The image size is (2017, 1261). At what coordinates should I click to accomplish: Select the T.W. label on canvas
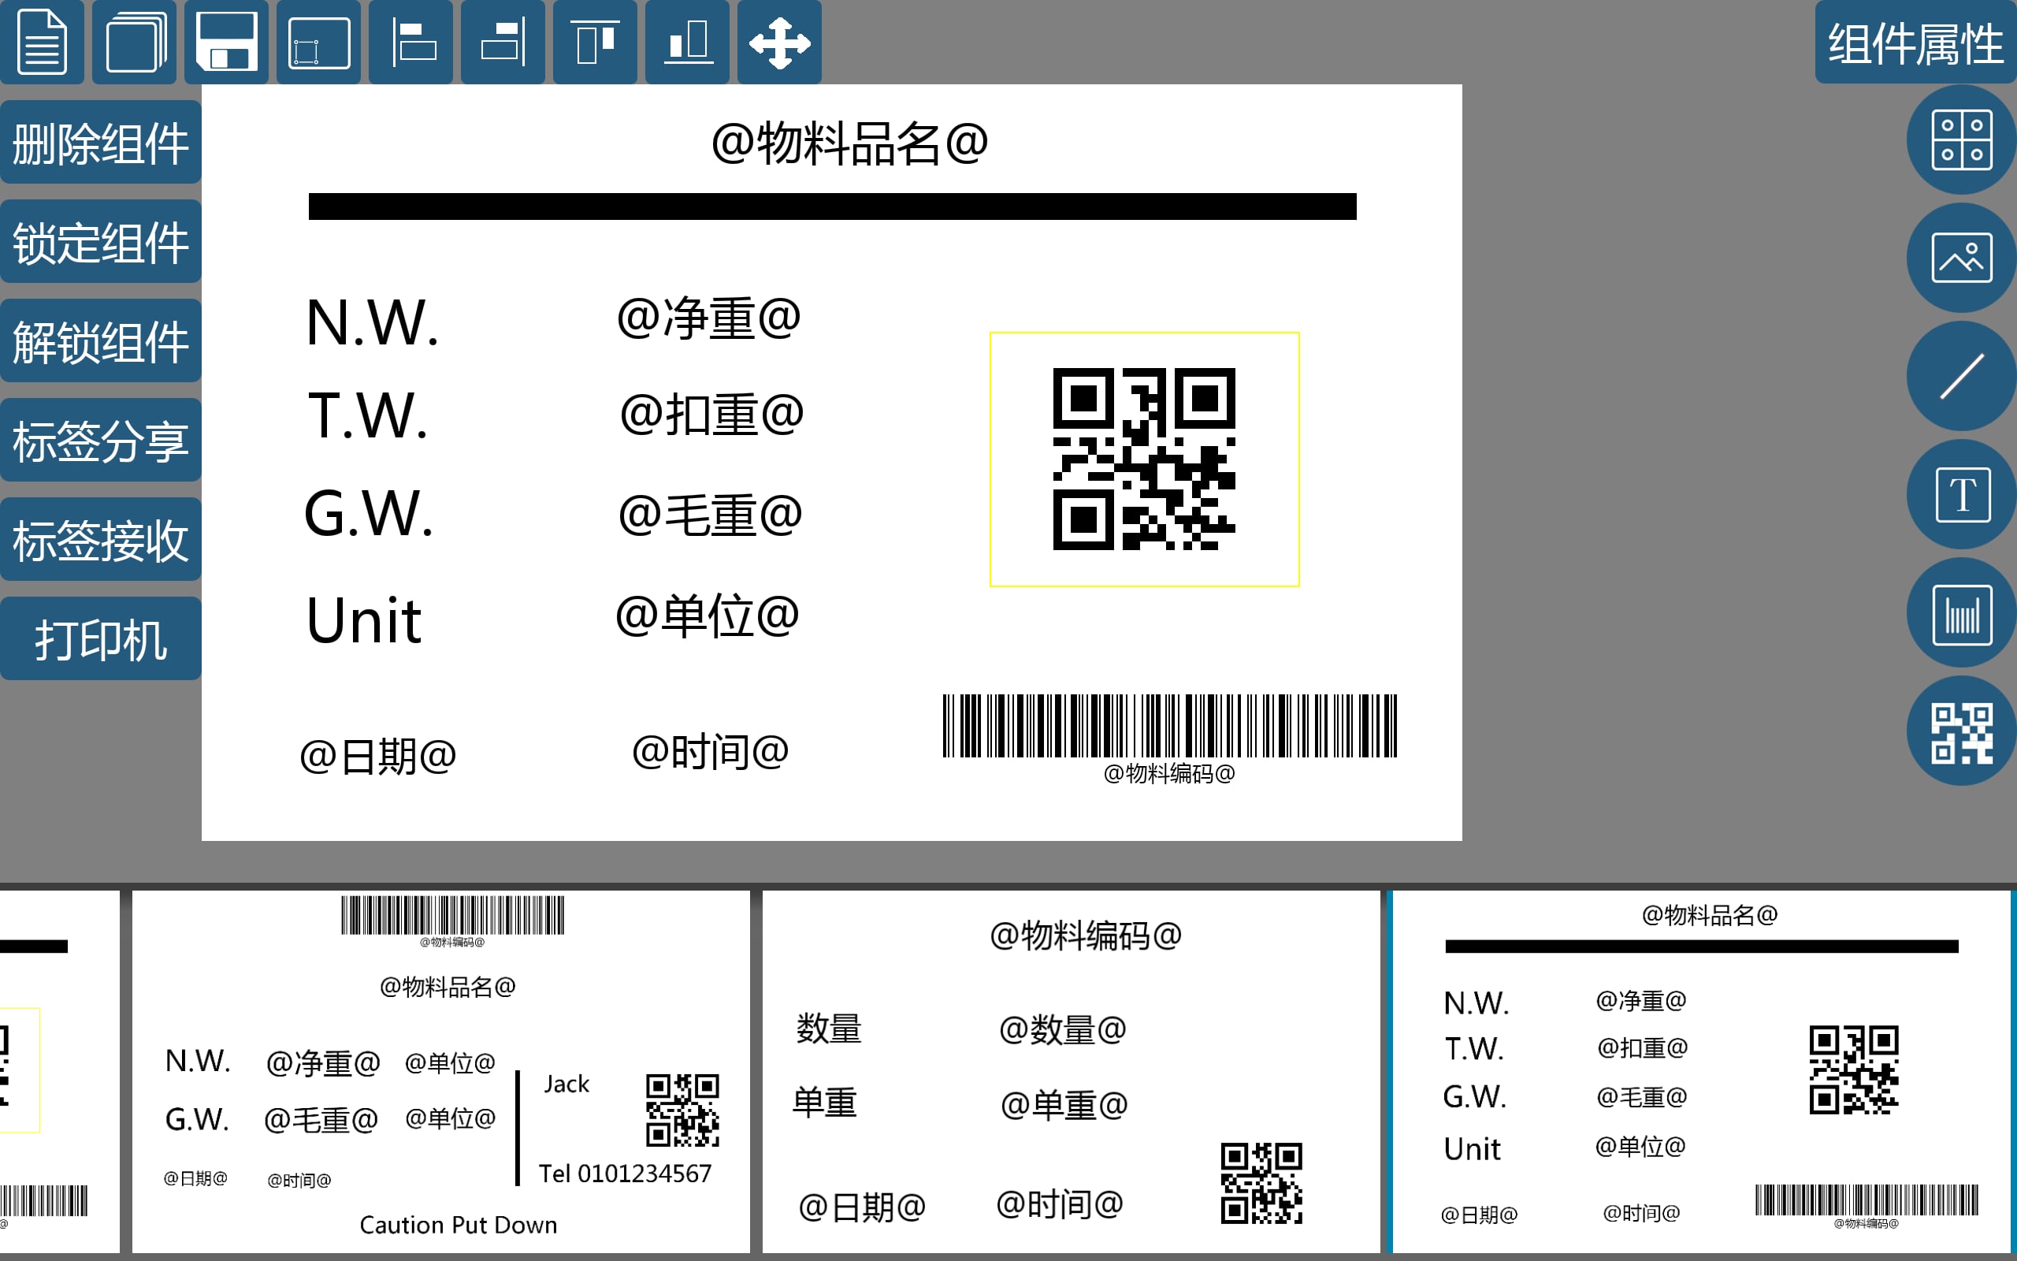point(368,415)
